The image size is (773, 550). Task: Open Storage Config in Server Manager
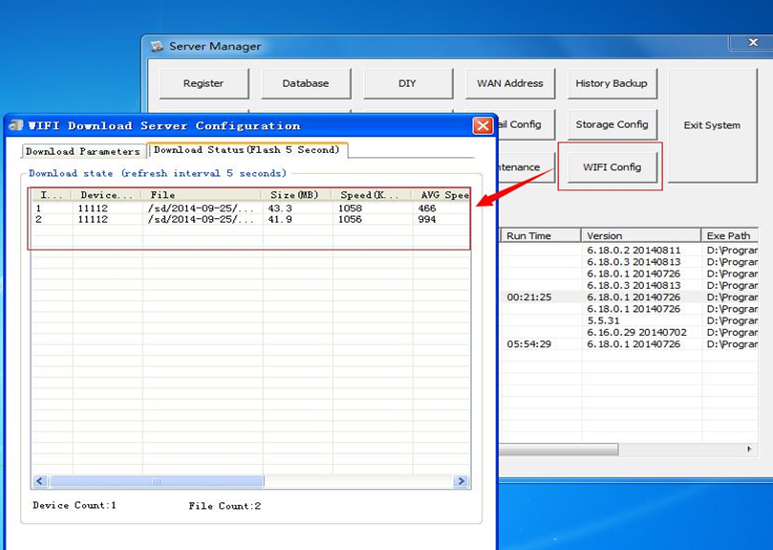(612, 124)
